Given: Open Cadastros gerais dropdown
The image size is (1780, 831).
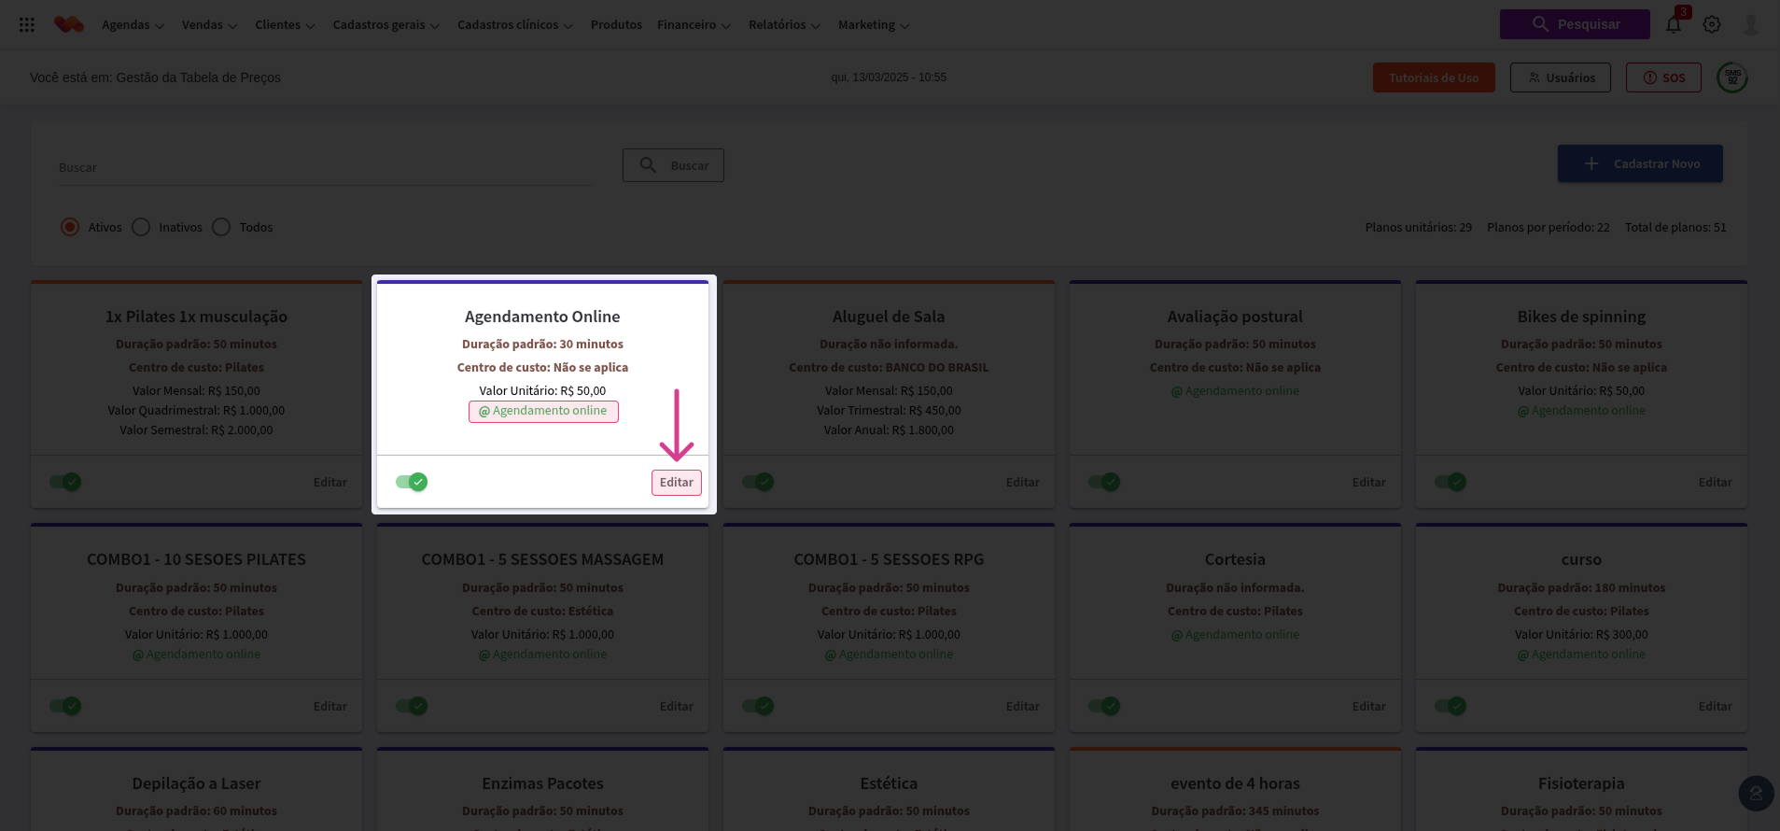Looking at the screenshot, I should tap(385, 25).
